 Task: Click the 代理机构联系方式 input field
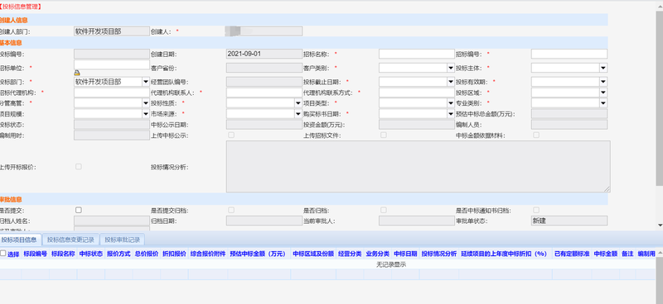[x=417, y=93]
